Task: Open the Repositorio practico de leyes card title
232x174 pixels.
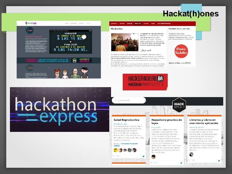Action: point(167,121)
